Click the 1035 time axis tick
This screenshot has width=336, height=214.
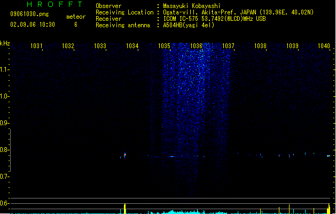click(x=164, y=46)
